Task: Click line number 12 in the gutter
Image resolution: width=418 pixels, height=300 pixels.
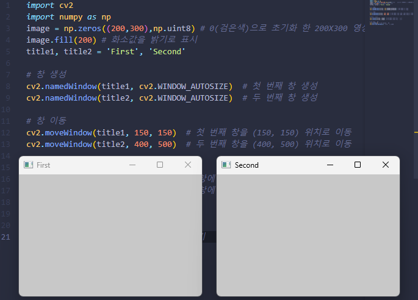Action: click(5, 133)
